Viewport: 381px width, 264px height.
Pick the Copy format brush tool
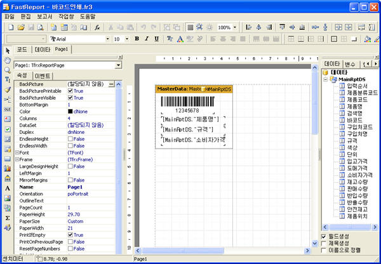pos(8,89)
